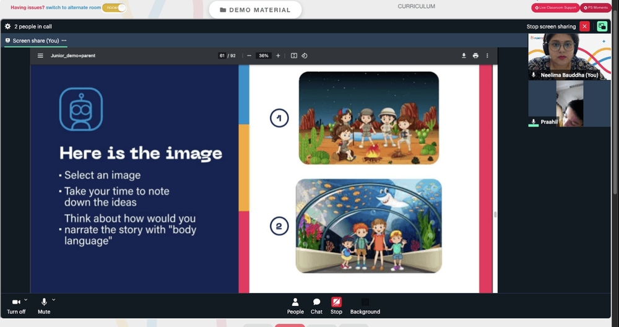This screenshot has height=327, width=619.
Task: Click page number field showing 61
Action: [222, 56]
